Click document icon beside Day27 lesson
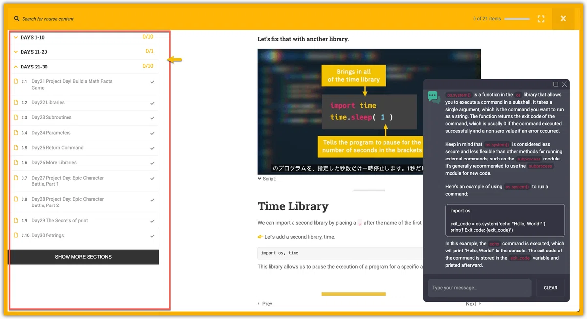Viewport: 587px width, 319px height. 16,178
